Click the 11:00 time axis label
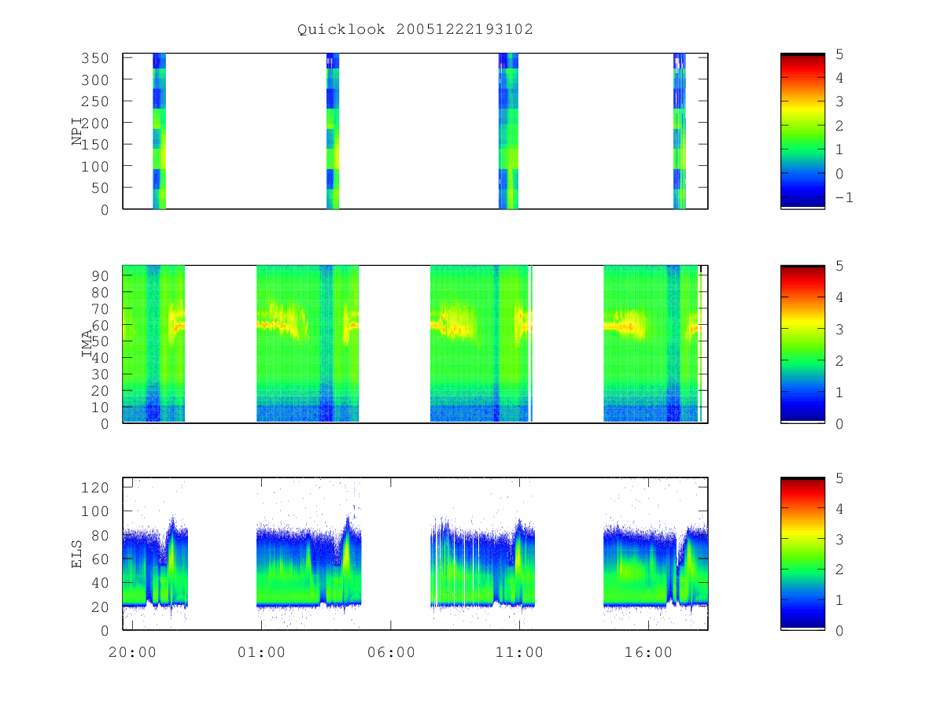This screenshot has height=708, width=944. [x=519, y=652]
